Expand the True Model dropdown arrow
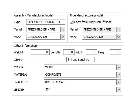The width and height of the screenshot is (135, 108). (x=119, y=37)
